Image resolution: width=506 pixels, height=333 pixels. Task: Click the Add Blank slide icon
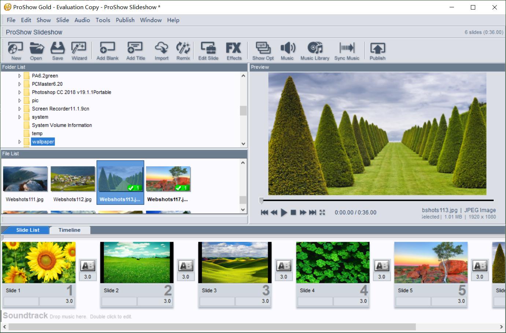(107, 51)
